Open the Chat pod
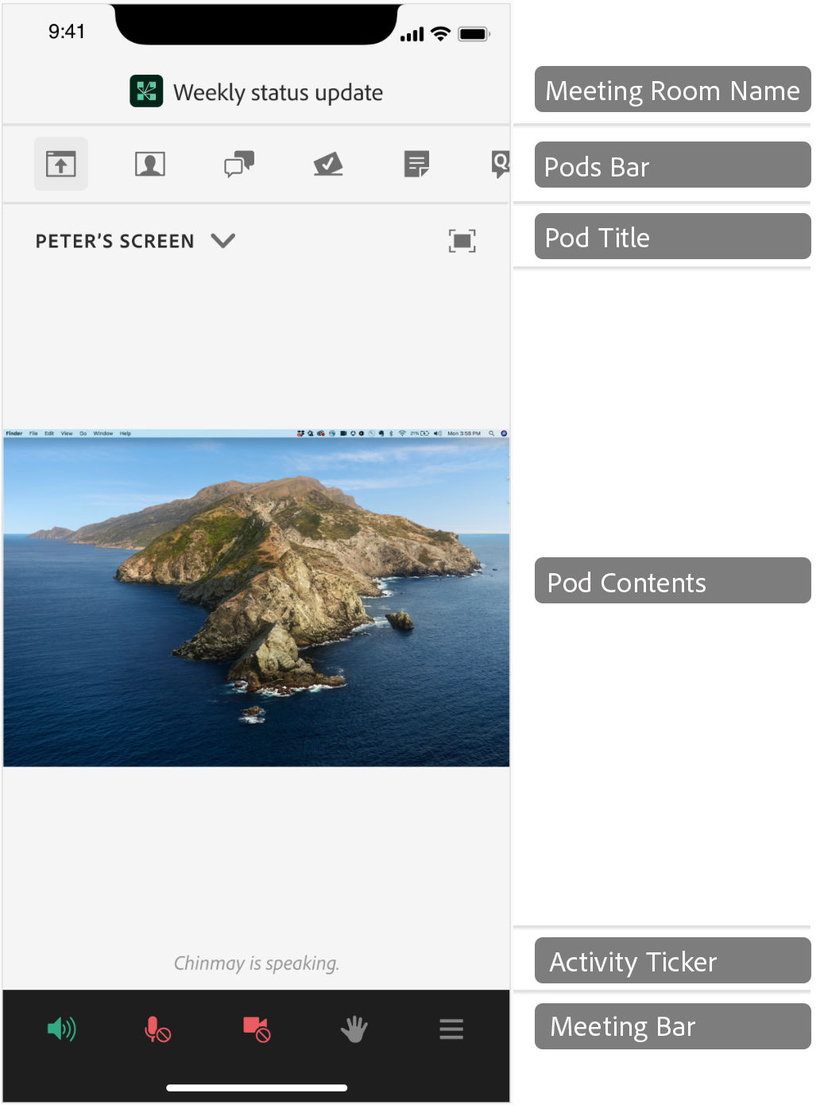The width and height of the screenshot is (824, 1105). [239, 164]
